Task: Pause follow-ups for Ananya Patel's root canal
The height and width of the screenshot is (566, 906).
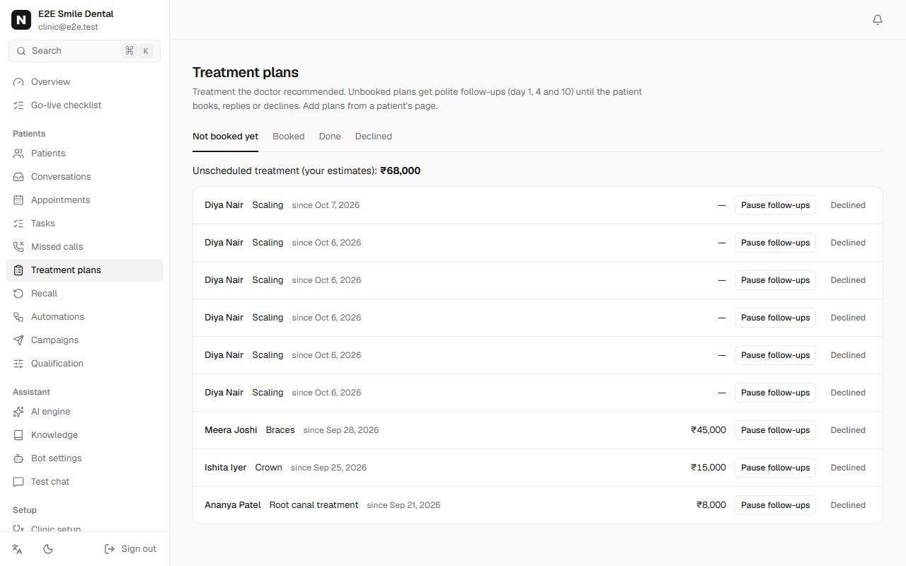Action: click(x=775, y=505)
